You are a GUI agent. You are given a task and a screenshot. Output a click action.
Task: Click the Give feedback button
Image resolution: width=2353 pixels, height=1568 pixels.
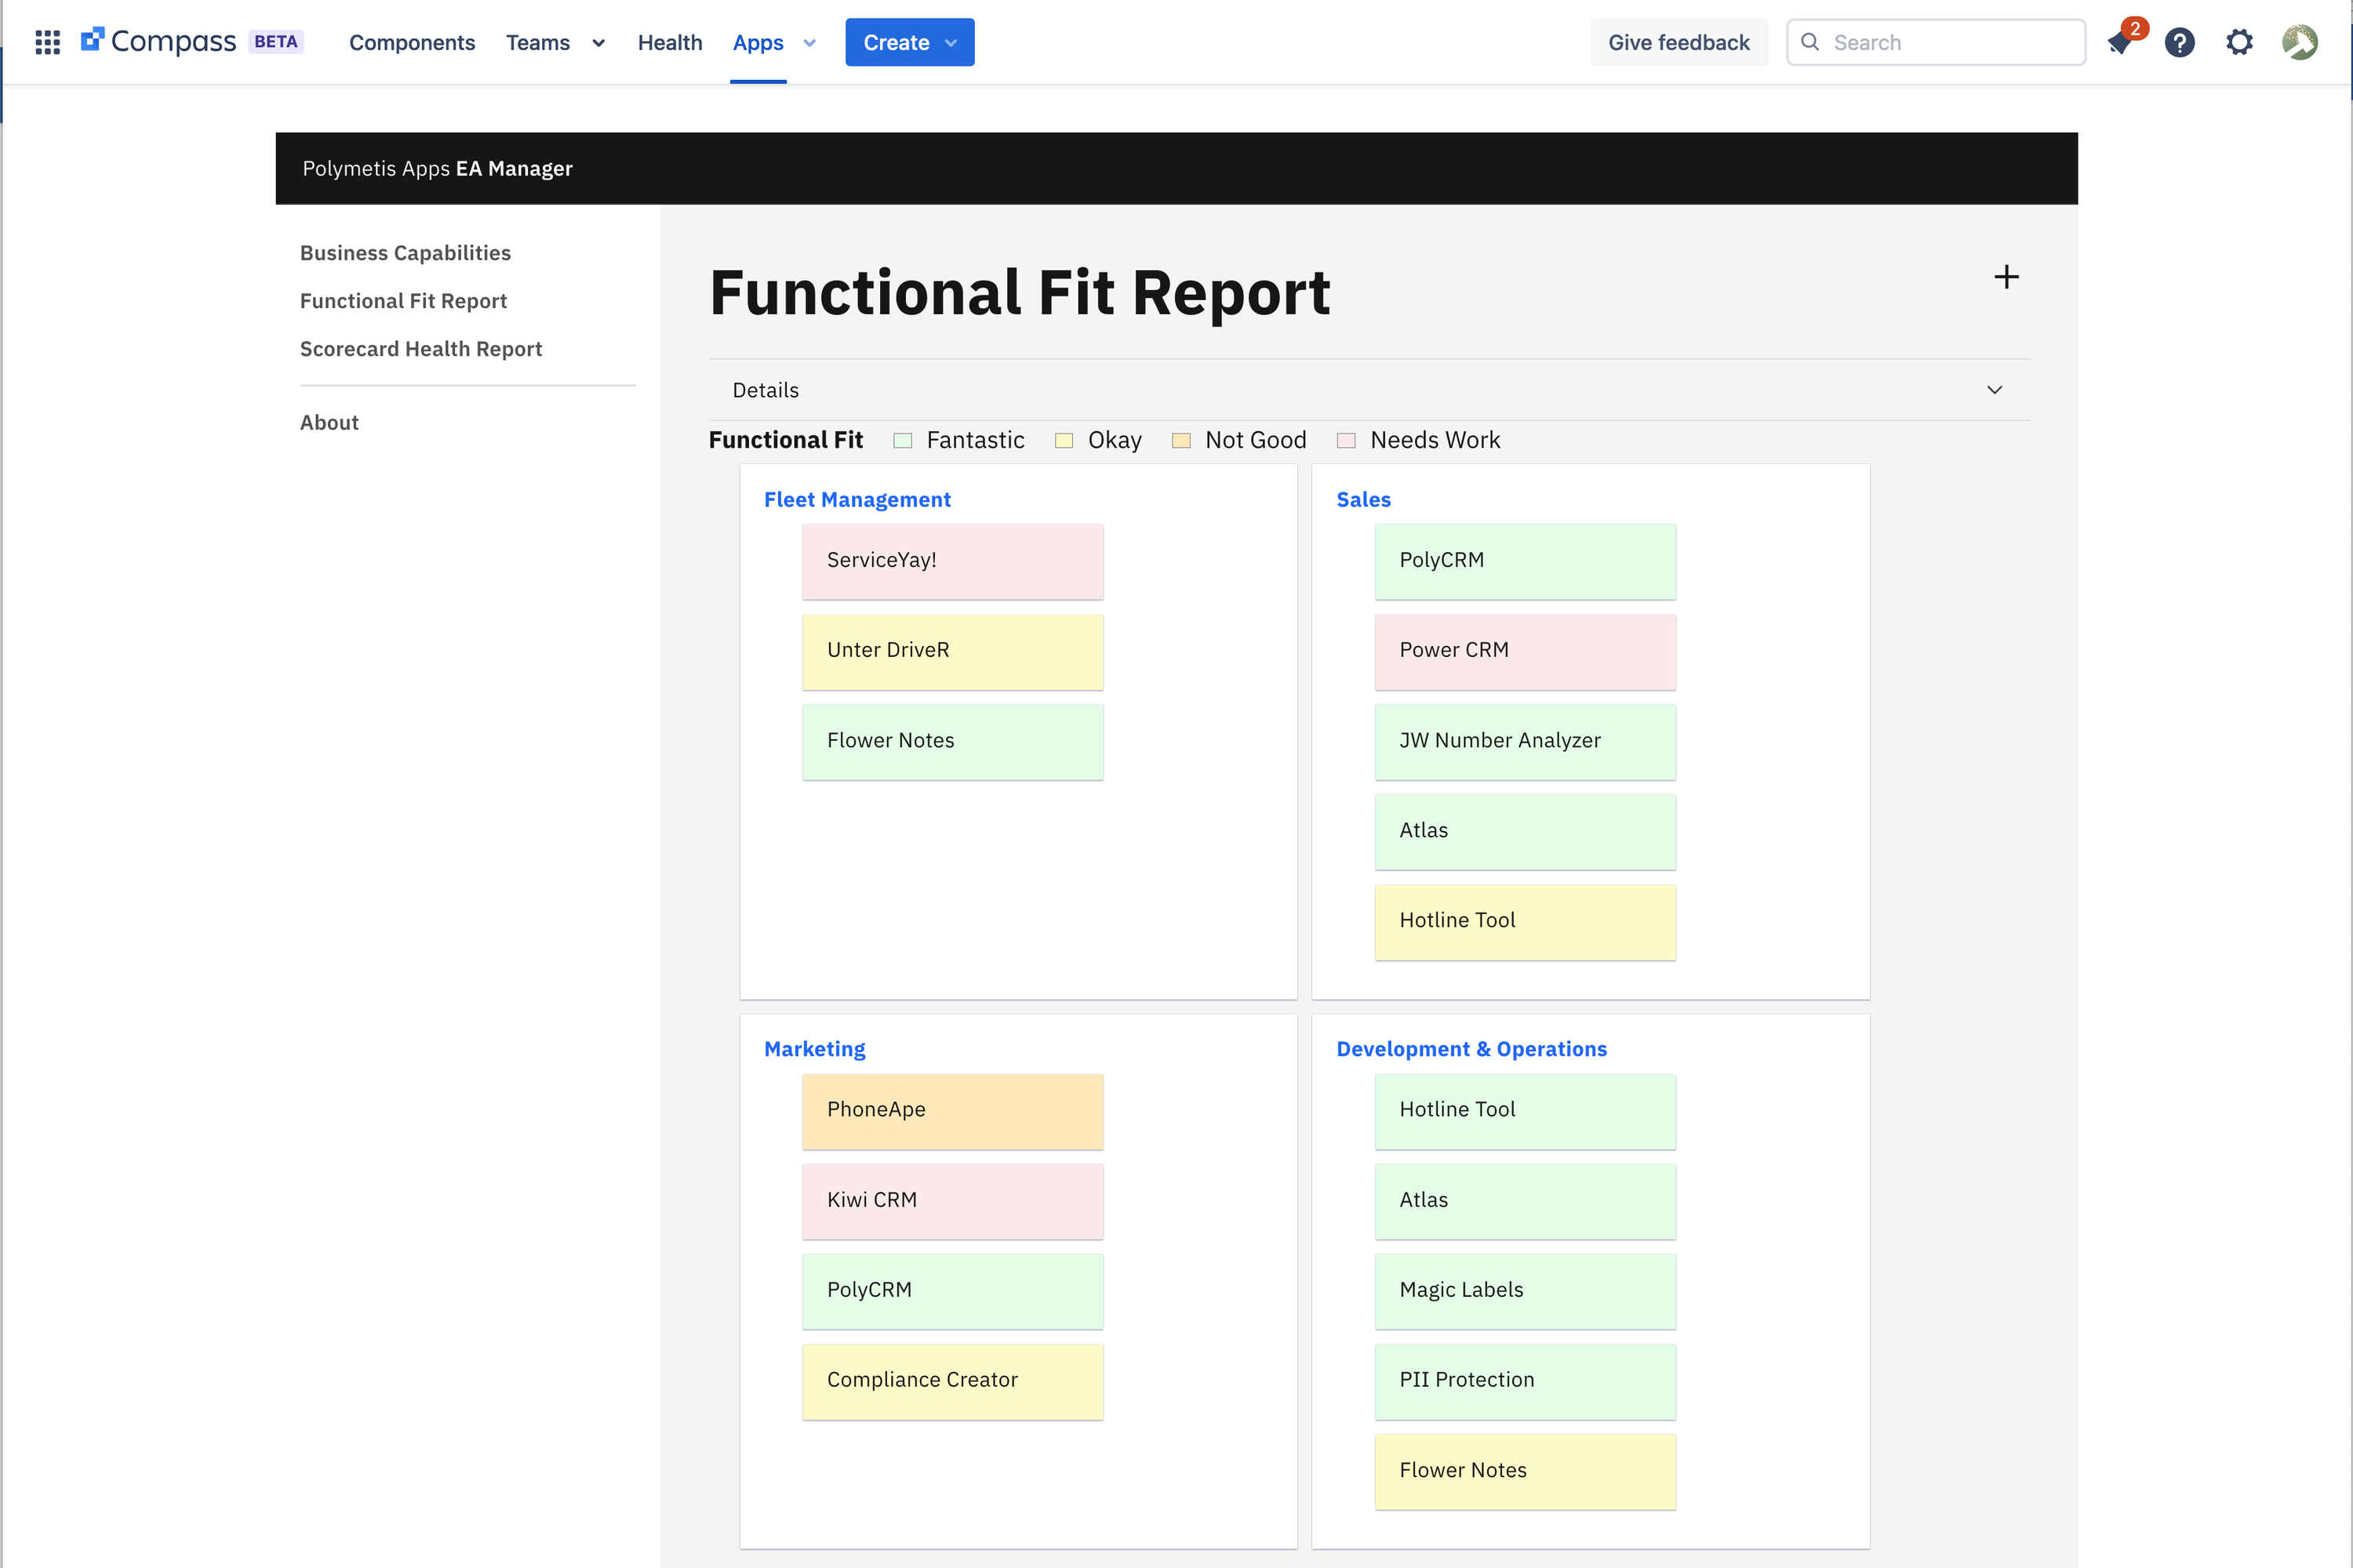click(x=1678, y=42)
